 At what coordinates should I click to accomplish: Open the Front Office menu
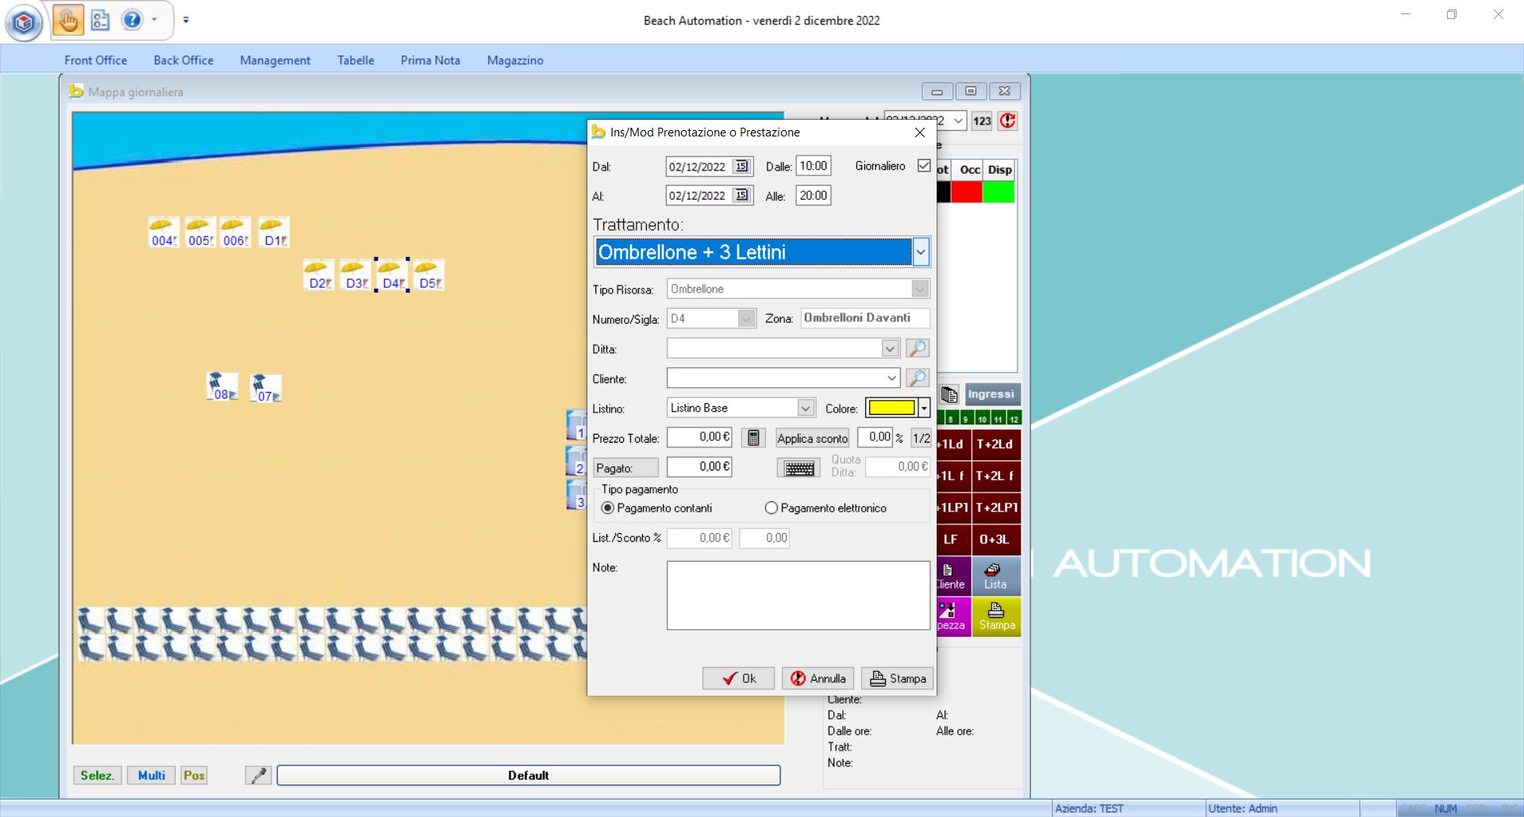pyautogui.click(x=96, y=60)
